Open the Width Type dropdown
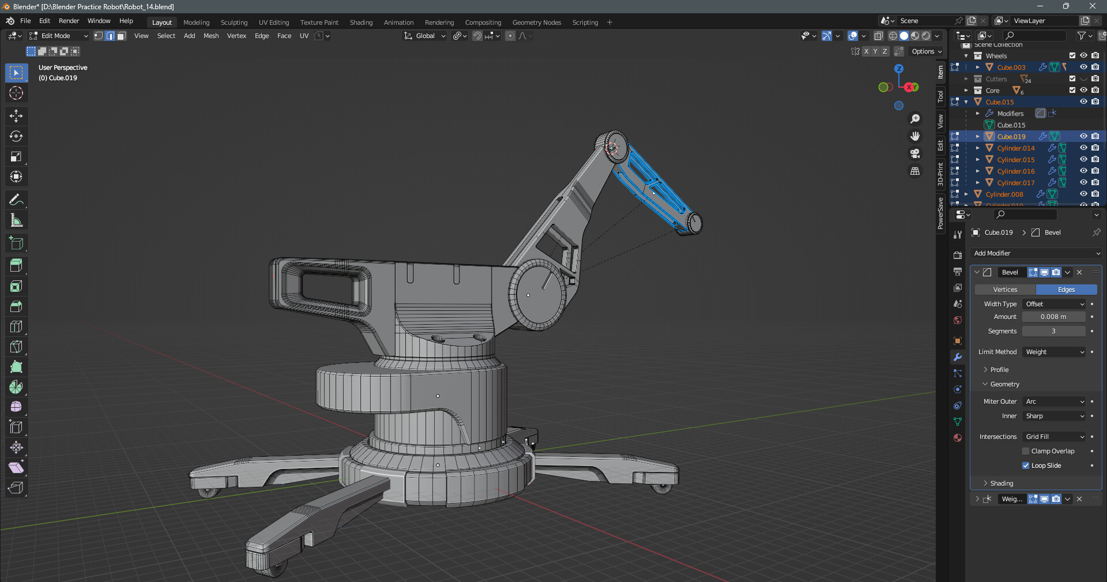Image resolution: width=1107 pixels, height=582 pixels. pos(1054,303)
